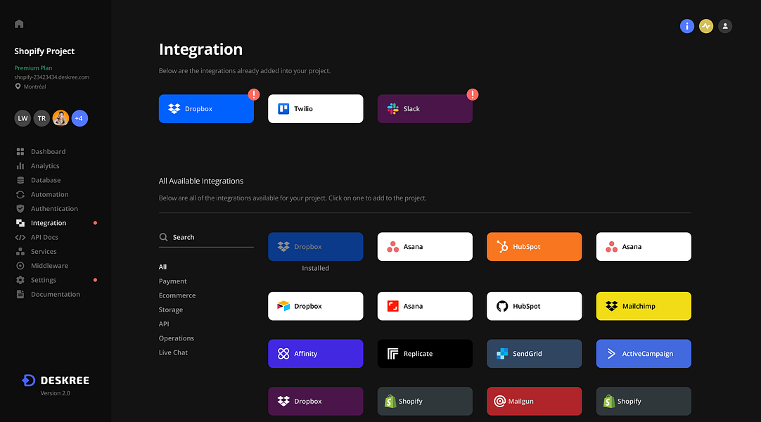Add the Asana card with red square logo

[x=425, y=306]
